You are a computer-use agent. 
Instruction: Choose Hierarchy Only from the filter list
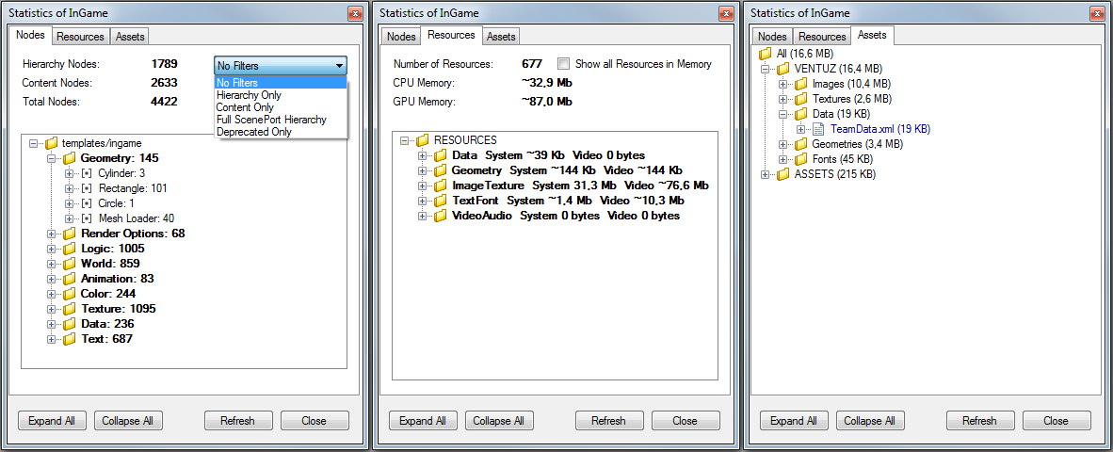249,95
